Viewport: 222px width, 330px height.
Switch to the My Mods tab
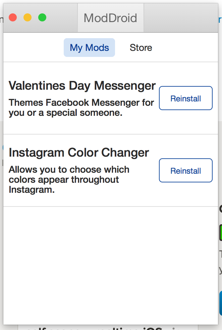pyautogui.click(x=89, y=48)
